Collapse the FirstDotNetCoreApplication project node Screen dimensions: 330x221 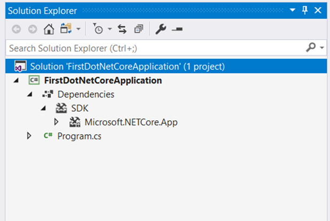[x=16, y=81]
